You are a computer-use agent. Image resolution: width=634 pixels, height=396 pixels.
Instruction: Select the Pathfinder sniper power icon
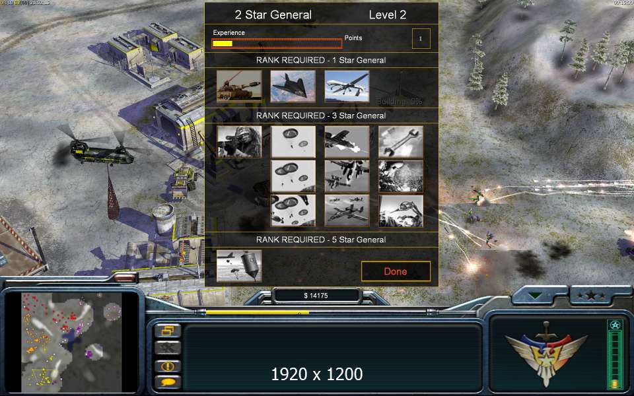[239, 141]
